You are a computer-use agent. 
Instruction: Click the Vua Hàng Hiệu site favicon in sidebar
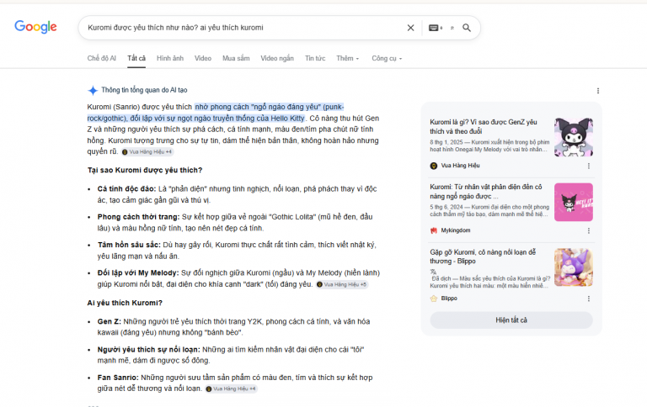434,166
